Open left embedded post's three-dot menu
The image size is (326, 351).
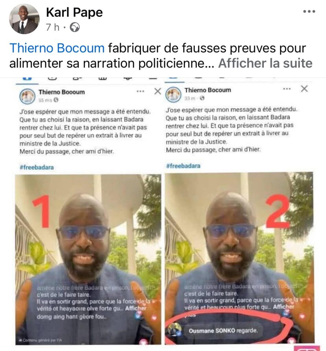[x=140, y=91]
